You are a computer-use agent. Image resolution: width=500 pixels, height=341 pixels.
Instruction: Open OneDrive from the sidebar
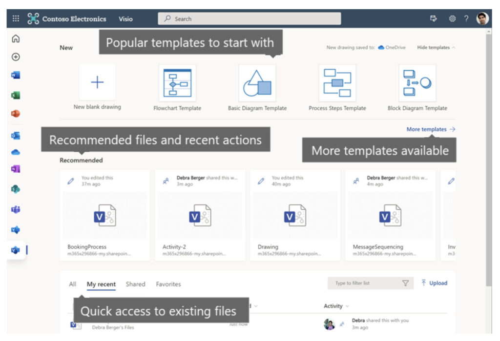click(16, 152)
